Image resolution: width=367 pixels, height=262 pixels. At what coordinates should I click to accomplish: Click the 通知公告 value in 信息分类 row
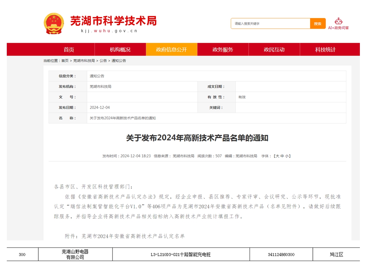pyautogui.click(x=97, y=76)
